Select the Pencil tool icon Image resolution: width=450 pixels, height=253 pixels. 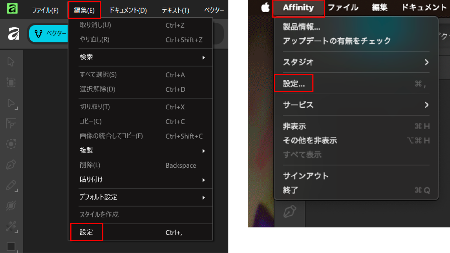tap(12, 186)
